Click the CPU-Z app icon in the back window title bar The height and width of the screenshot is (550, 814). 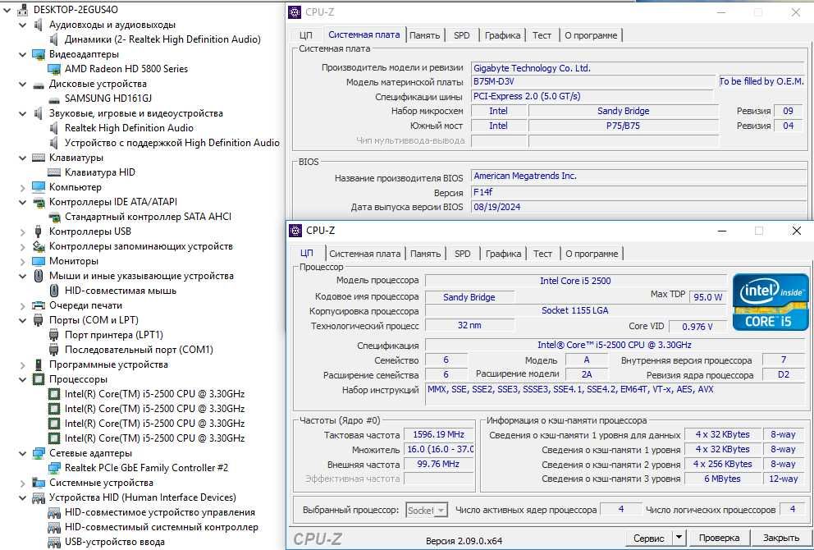coord(295,12)
